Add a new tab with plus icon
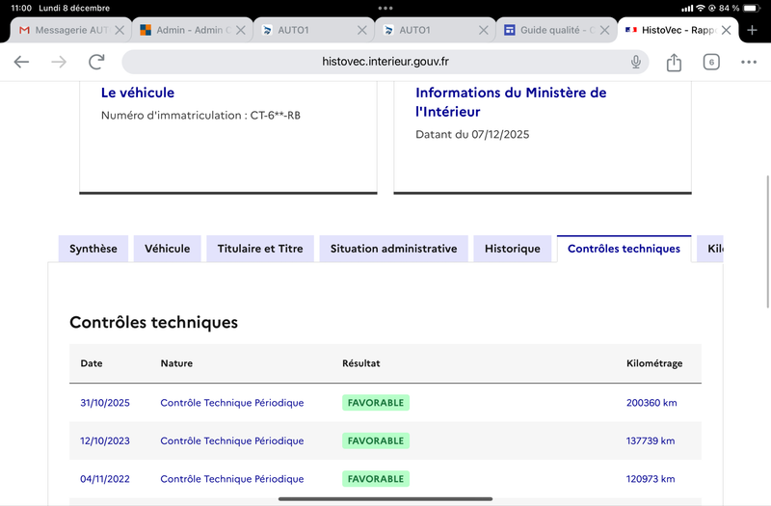Screen dimensions: 771x506 (753, 30)
